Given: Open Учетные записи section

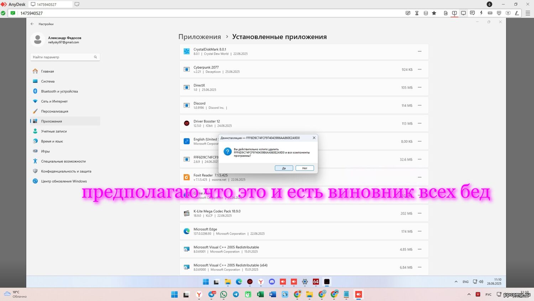Looking at the screenshot, I should point(65,131).
